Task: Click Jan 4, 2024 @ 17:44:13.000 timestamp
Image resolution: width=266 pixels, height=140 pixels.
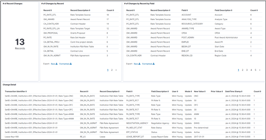Action: tap(238, 137)
